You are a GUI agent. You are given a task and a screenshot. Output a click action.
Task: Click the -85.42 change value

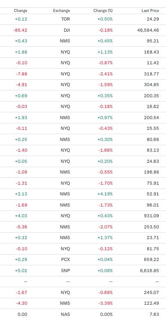point(20,30)
